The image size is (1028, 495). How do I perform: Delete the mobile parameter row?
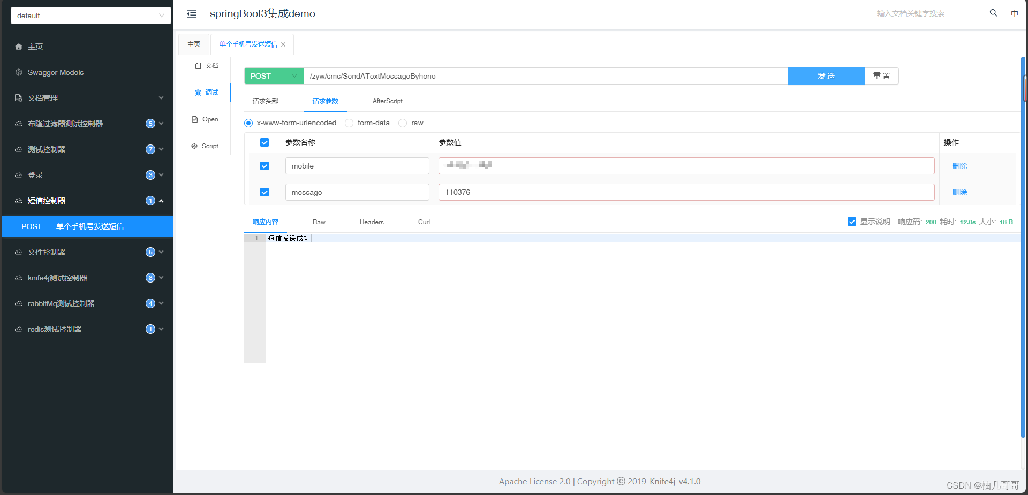[x=959, y=166]
